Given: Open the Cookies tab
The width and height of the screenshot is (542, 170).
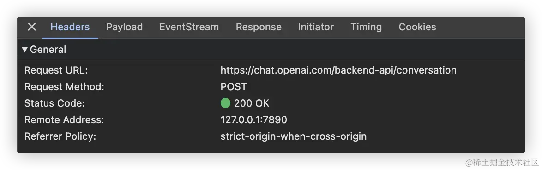Looking at the screenshot, I should [417, 27].
